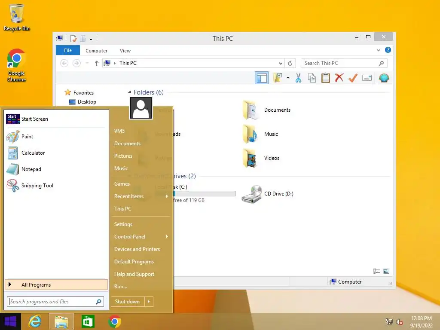Expand the Control Panel submenu

pyautogui.click(x=141, y=237)
